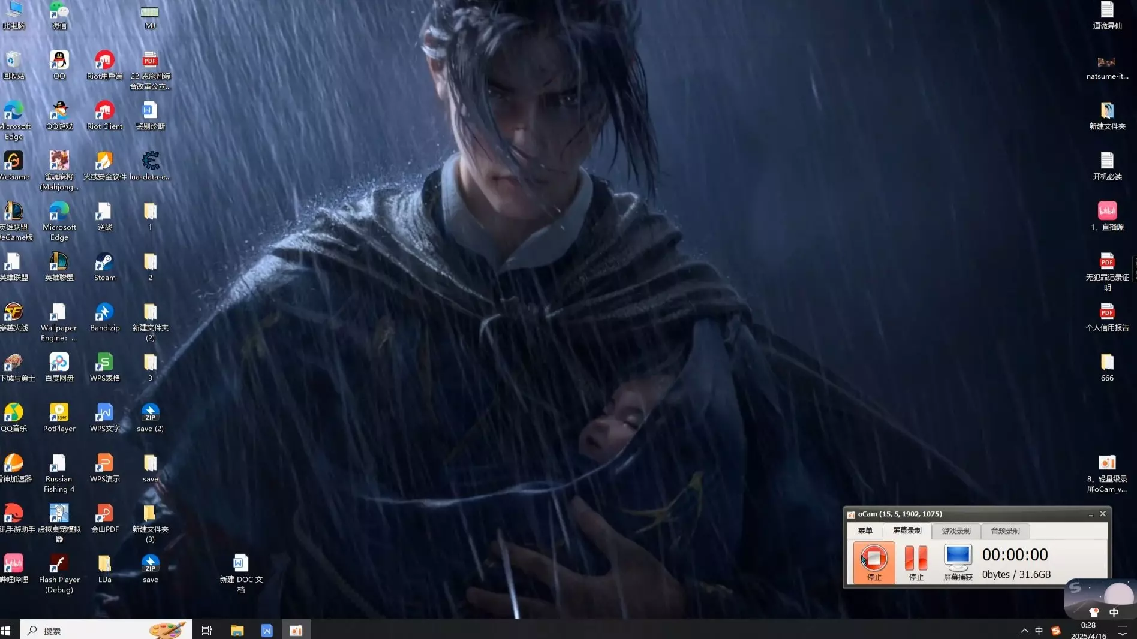Select the 雀魂麻将 Mahjong desktop icon
This screenshot has width=1137, height=639.
click(x=59, y=171)
